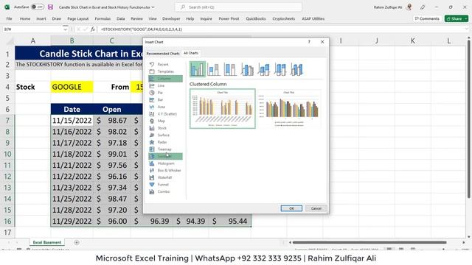Select the Stacked Column subtype icon

tap(214, 69)
